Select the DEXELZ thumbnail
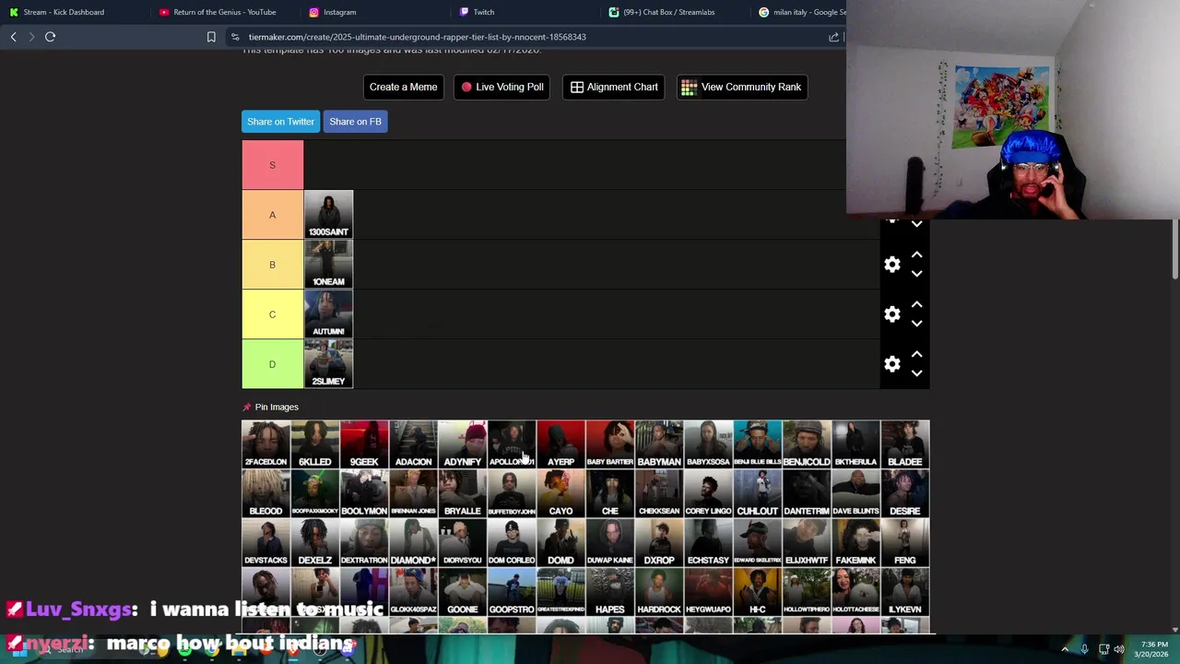The height and width of the screenshot is (664, 1180). [x=314, y=543]
